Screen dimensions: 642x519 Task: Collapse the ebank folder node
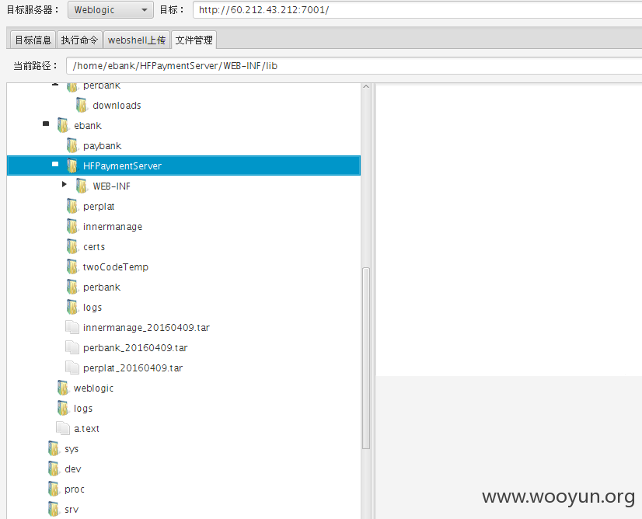tap(46, 124)
